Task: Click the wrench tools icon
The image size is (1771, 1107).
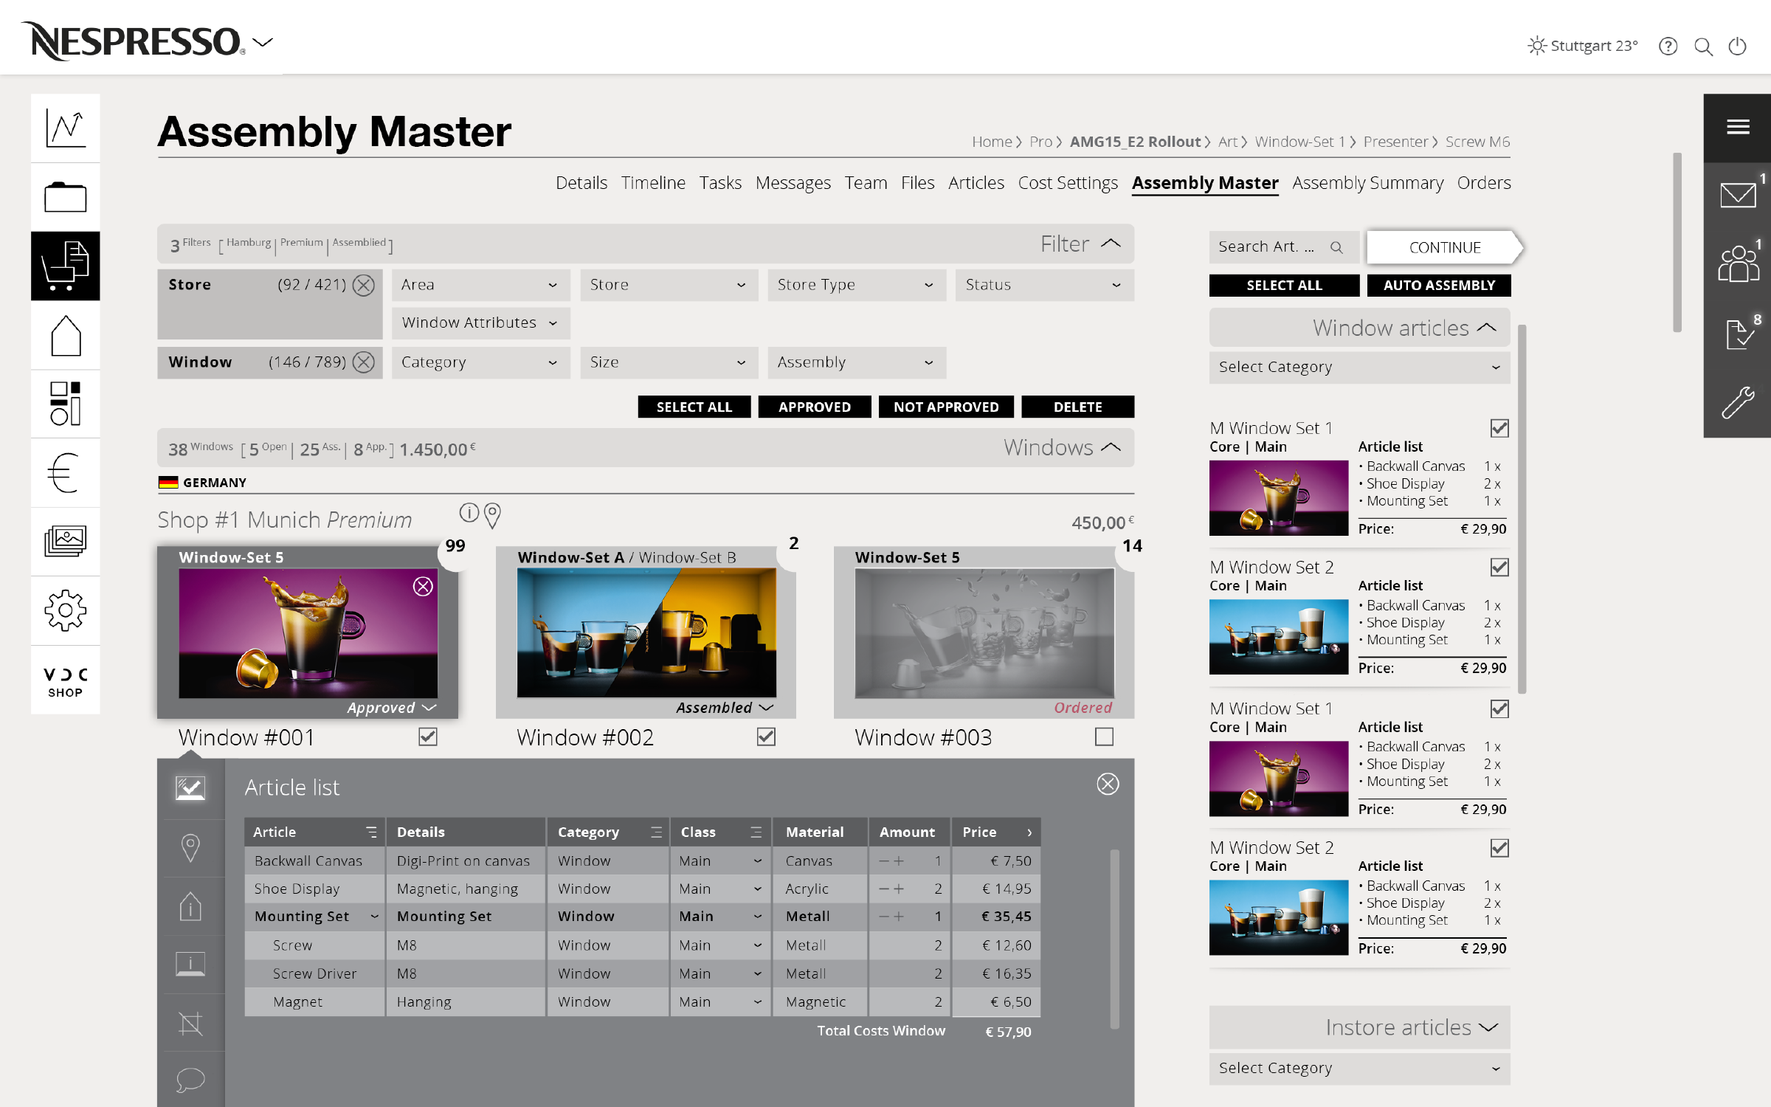Action: (x=1737, y=403)
